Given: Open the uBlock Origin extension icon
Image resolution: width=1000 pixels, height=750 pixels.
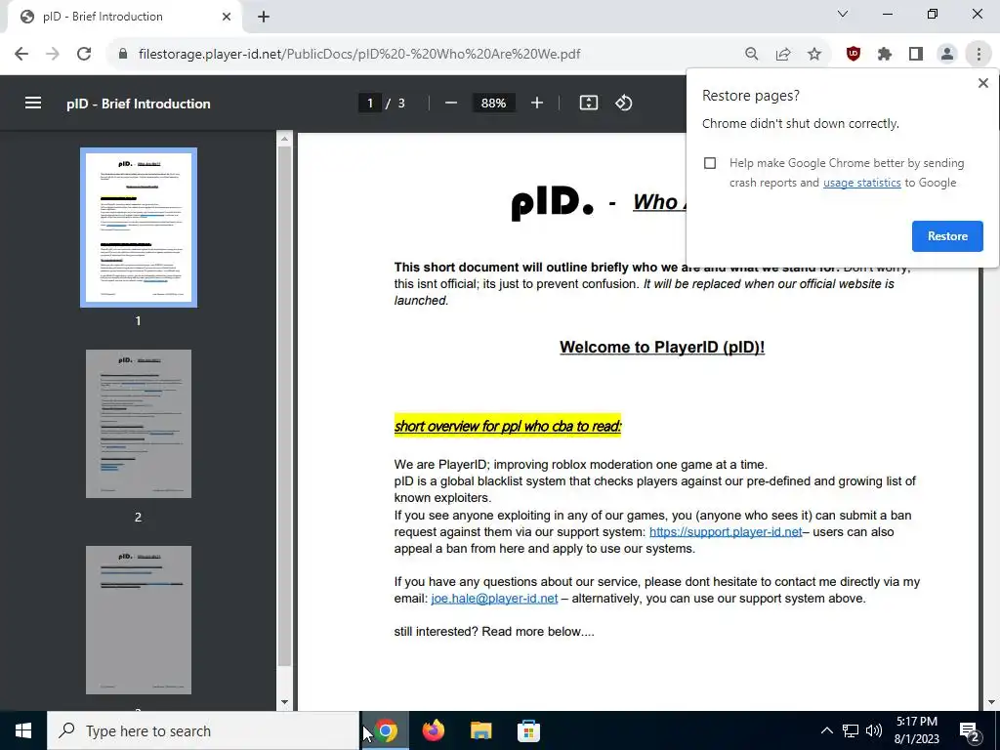Looking at the screenshot, I should tap(854, 55).
